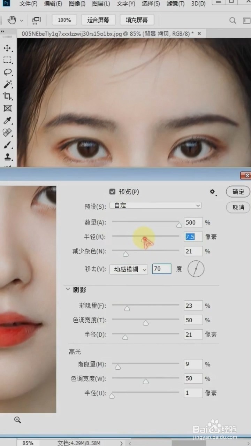Click the 85% zoom field in status bar
The width and height of the screenshot is (251, 446).
coord(28,443)
